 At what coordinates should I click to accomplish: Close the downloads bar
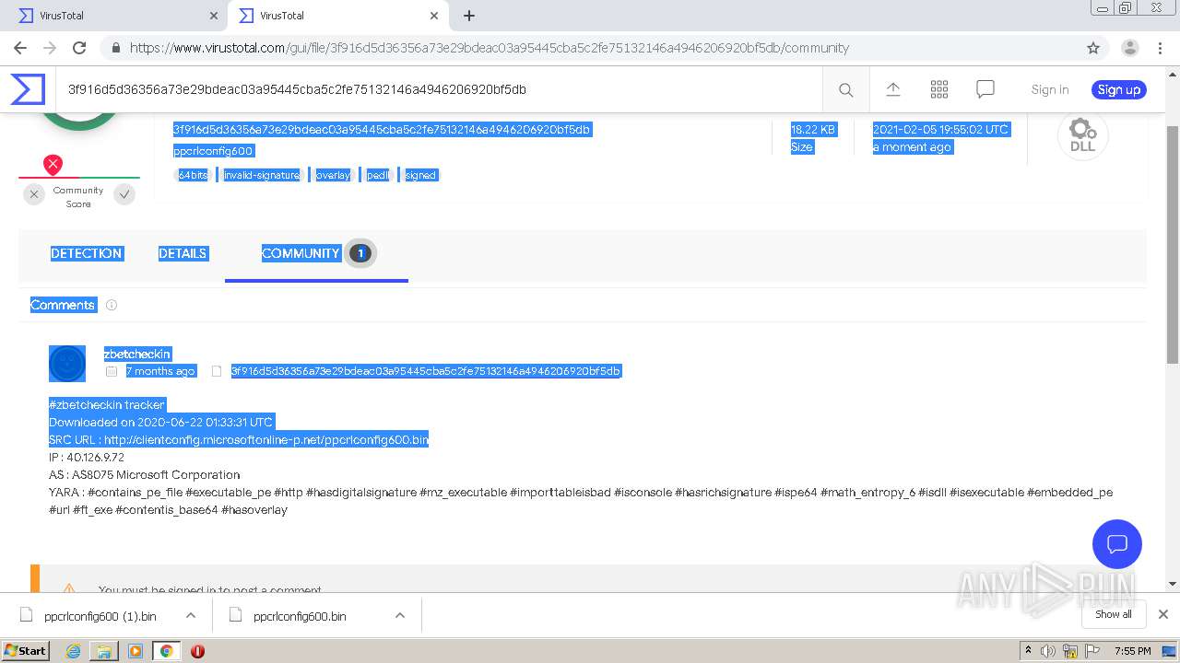1163,614
